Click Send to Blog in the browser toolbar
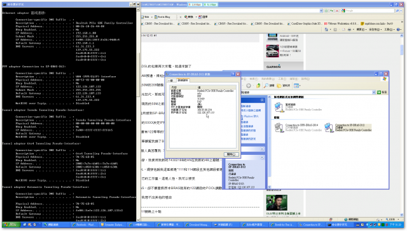Screen dimensions: 407x231 click(x=162, y=17)
